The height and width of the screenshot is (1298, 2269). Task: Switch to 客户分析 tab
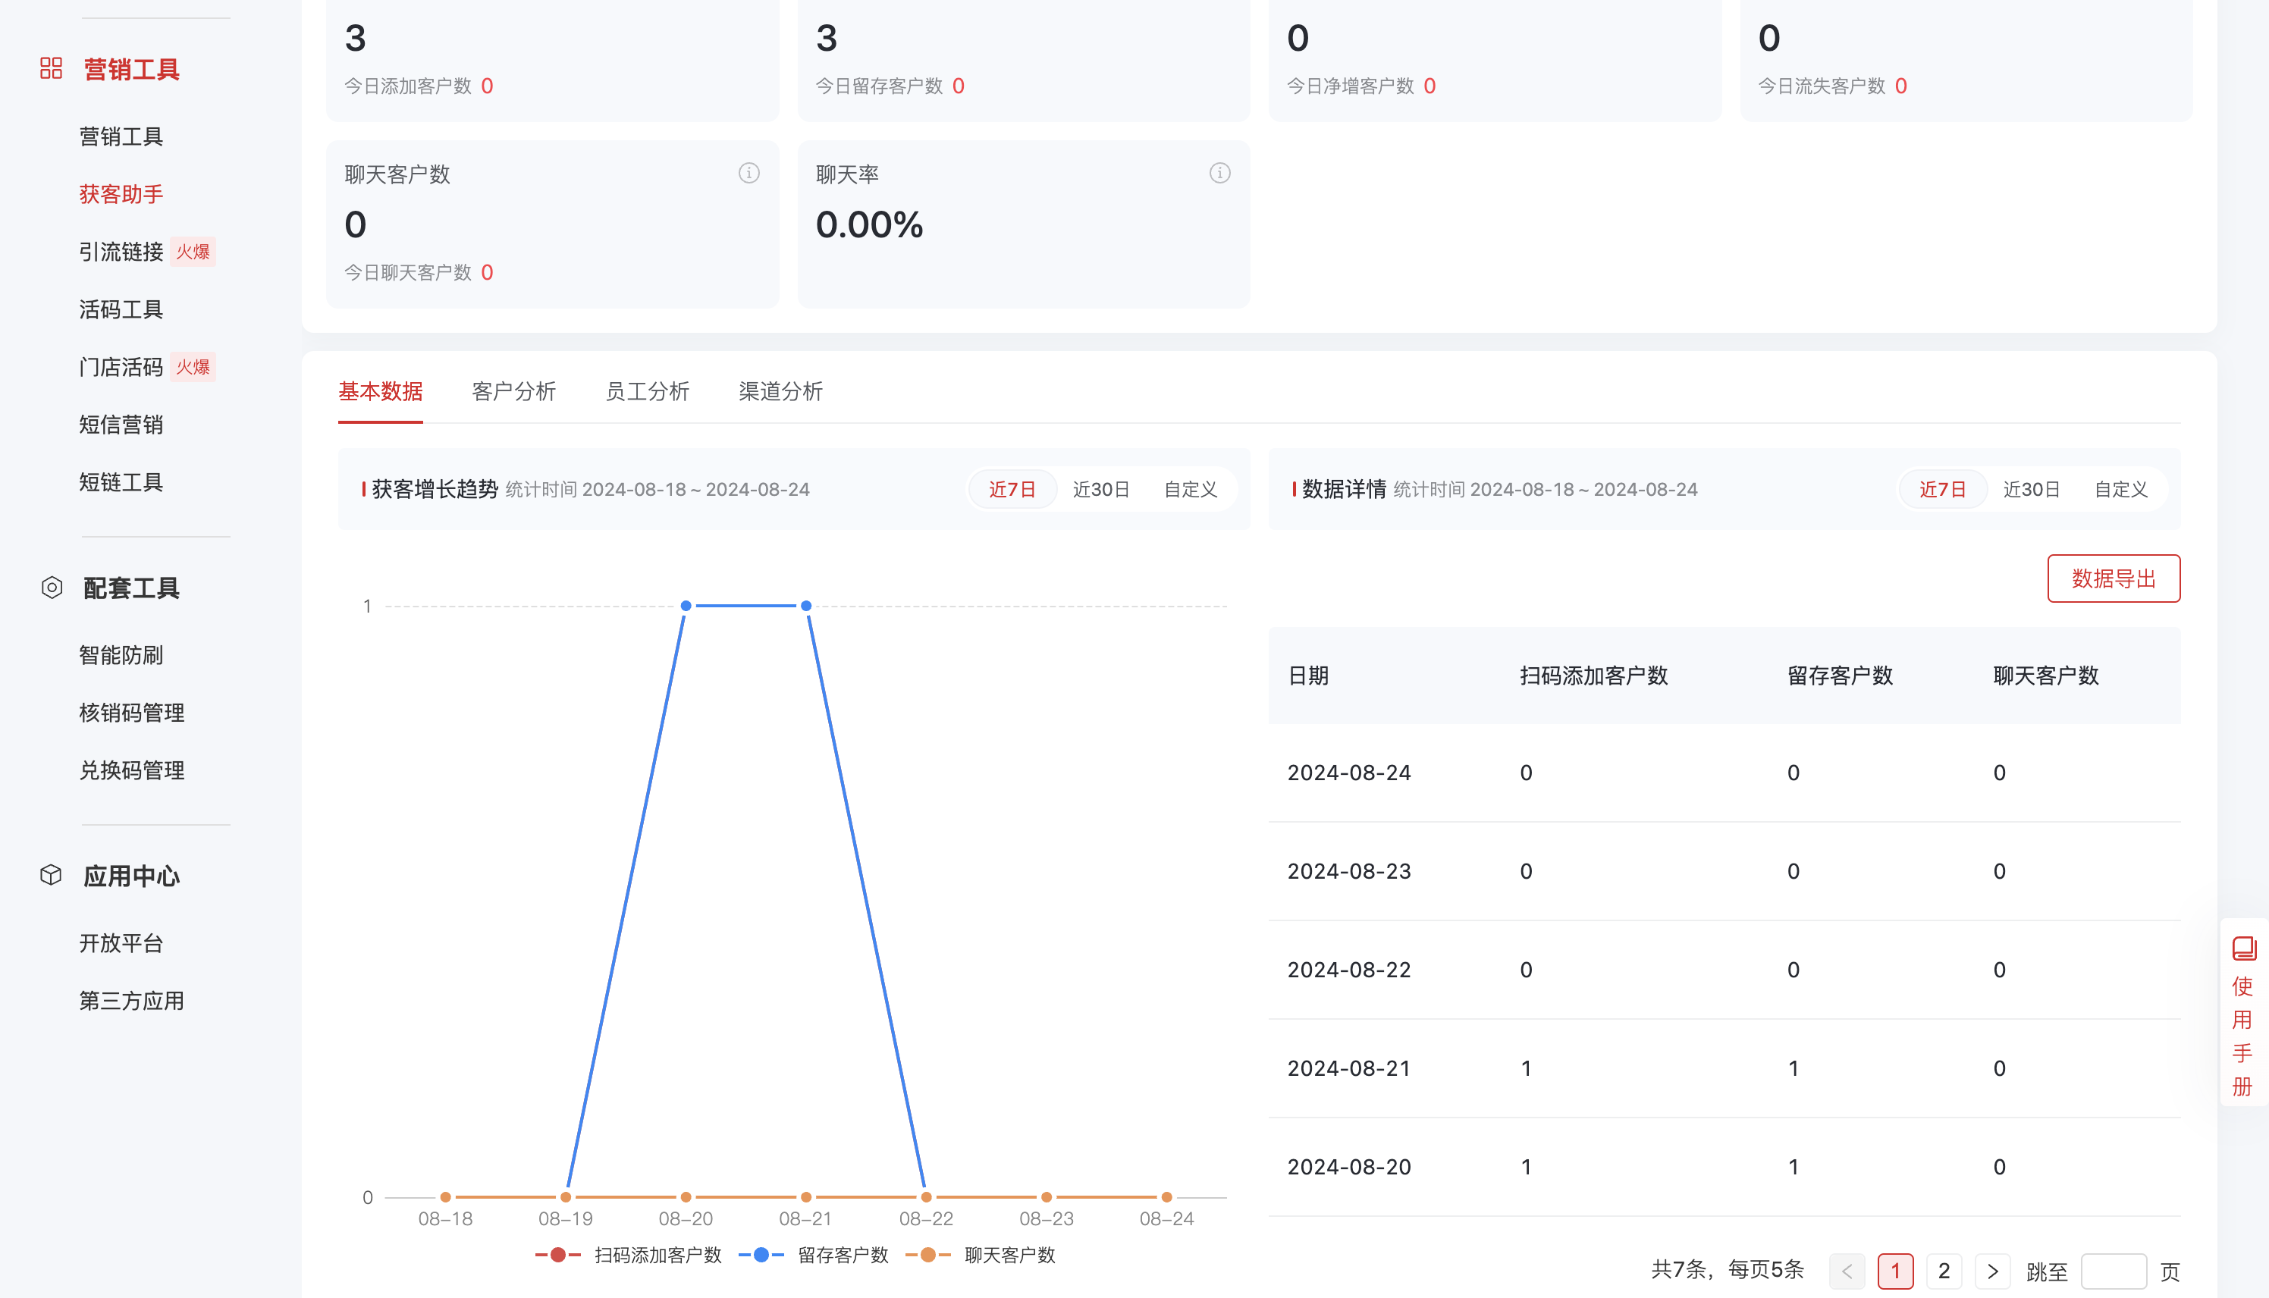[x=513, y=391]
